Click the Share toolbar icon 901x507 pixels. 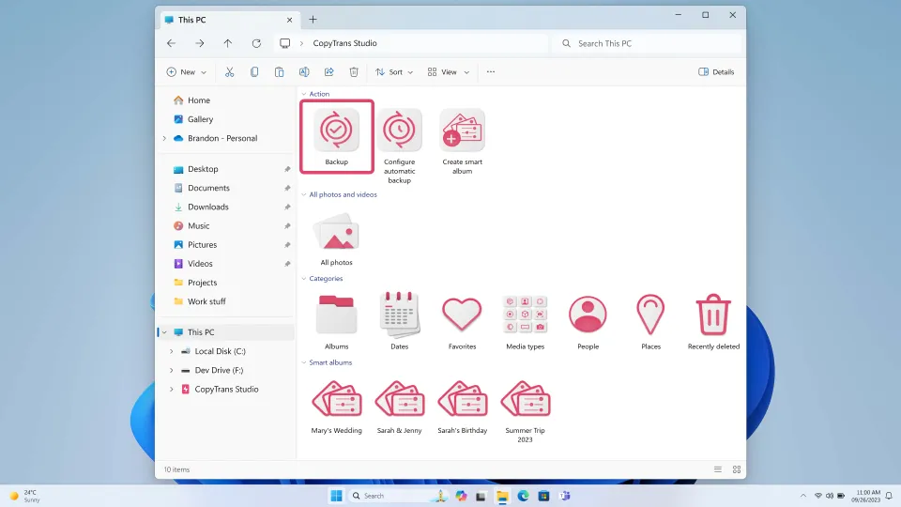tap(328, 72)
